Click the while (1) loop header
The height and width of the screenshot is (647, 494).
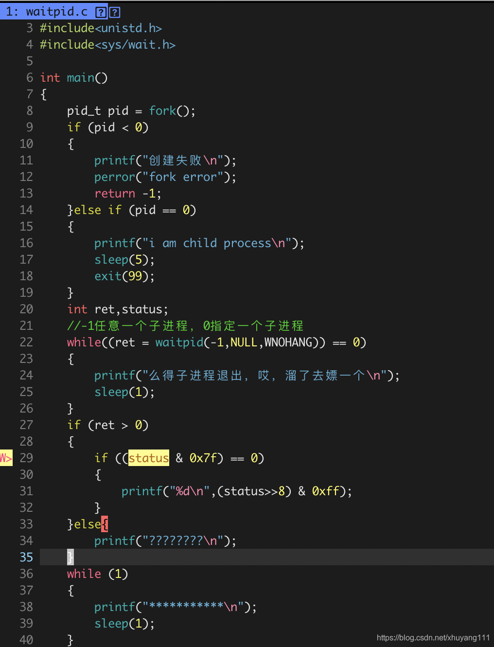coord(98,574)
